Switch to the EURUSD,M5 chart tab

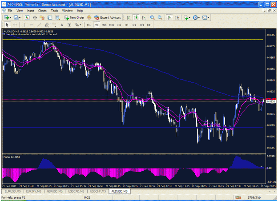13,191
